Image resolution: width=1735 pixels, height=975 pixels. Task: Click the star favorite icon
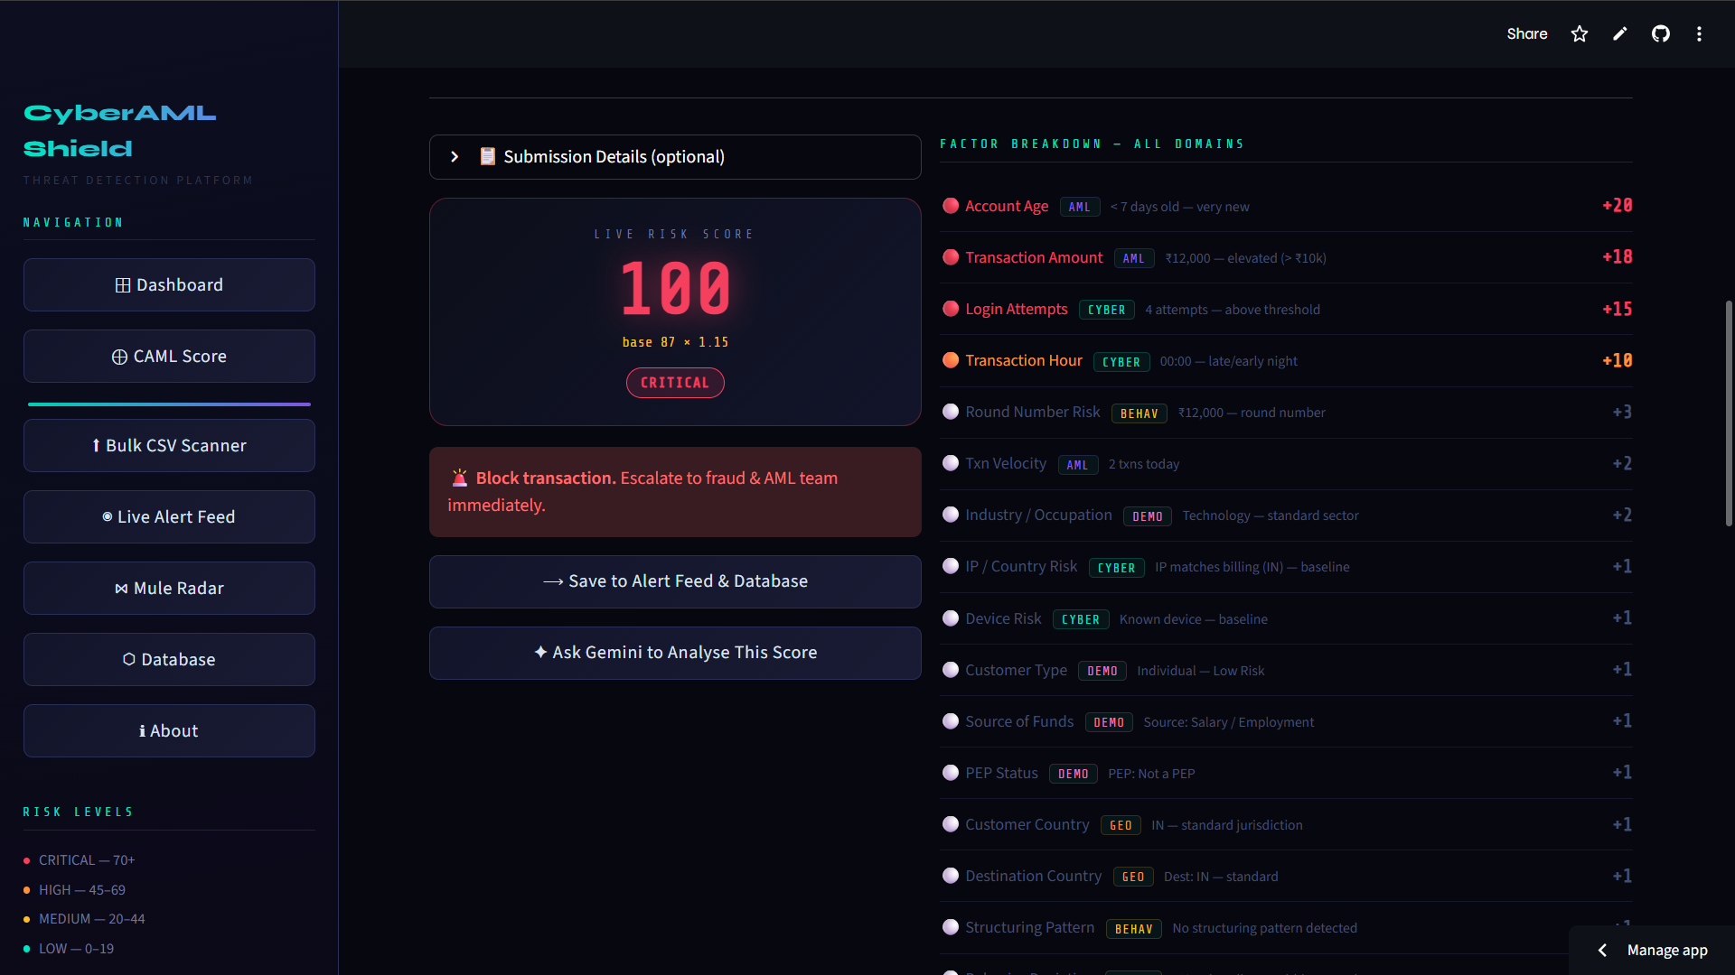coord(1579,33)
